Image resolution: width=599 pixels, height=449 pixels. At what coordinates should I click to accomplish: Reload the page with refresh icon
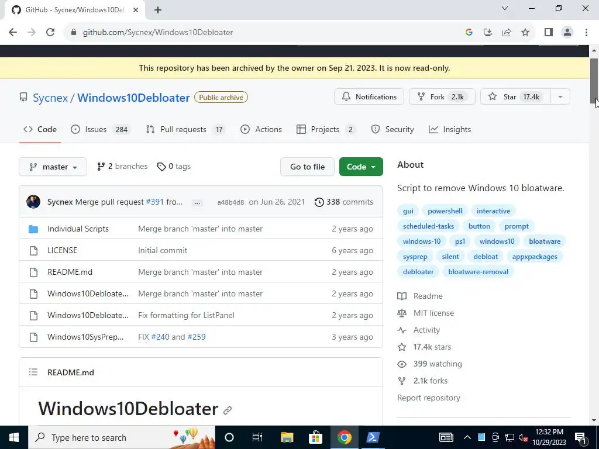pos(50,33)
